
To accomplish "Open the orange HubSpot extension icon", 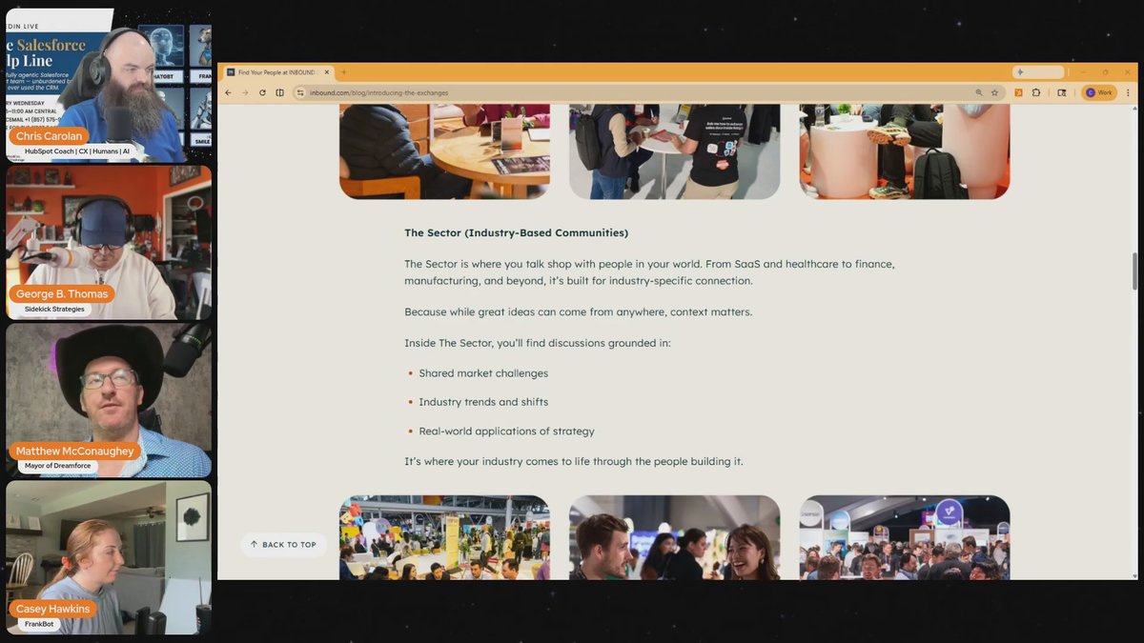I will tap(1018, 92).
